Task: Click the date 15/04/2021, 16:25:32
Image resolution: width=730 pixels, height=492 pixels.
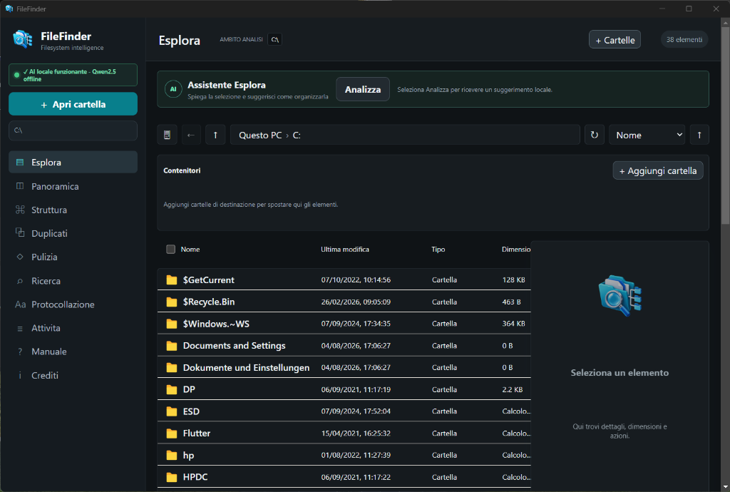Action: point(356,434)
